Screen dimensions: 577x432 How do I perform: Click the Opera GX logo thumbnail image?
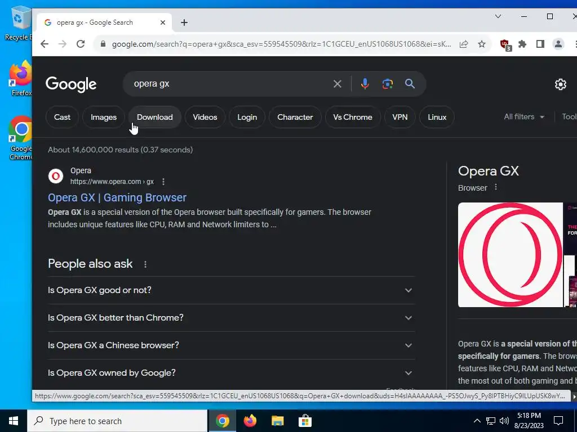click(x=511, y=255)
